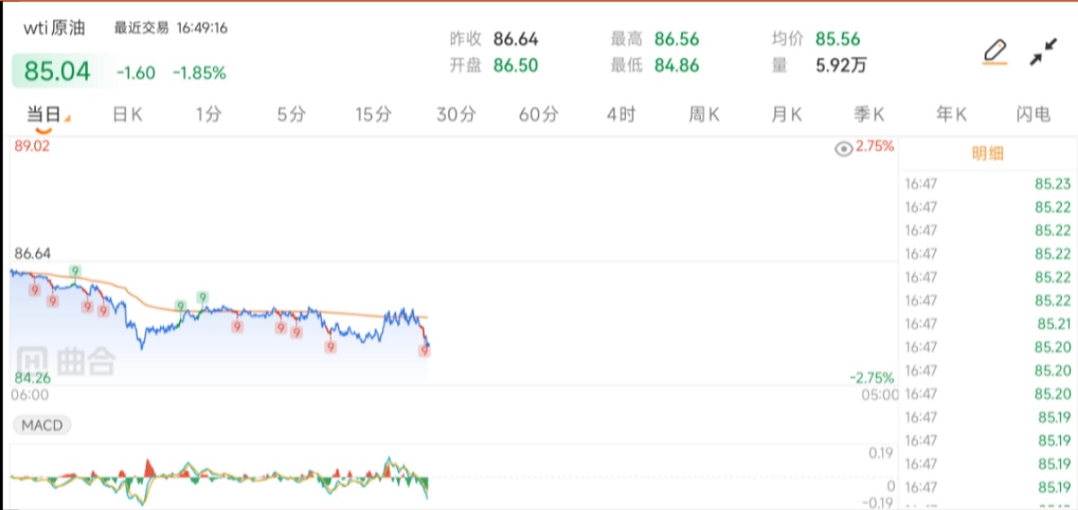Click the 开盘 86.50 value
Viewport: 1078px width, 510px height.
click(516, 65)
